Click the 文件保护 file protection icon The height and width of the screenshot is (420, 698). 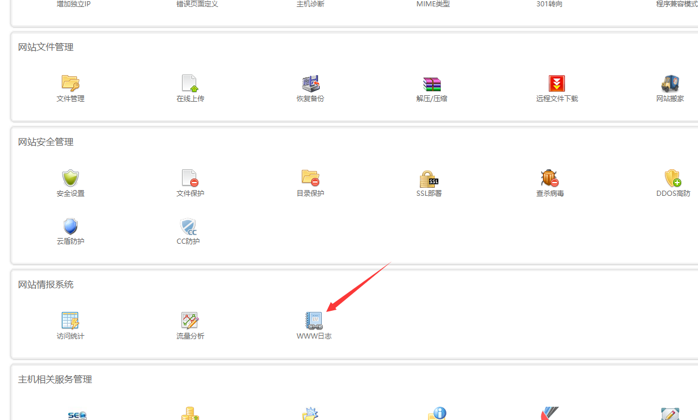tap(190, 179)
